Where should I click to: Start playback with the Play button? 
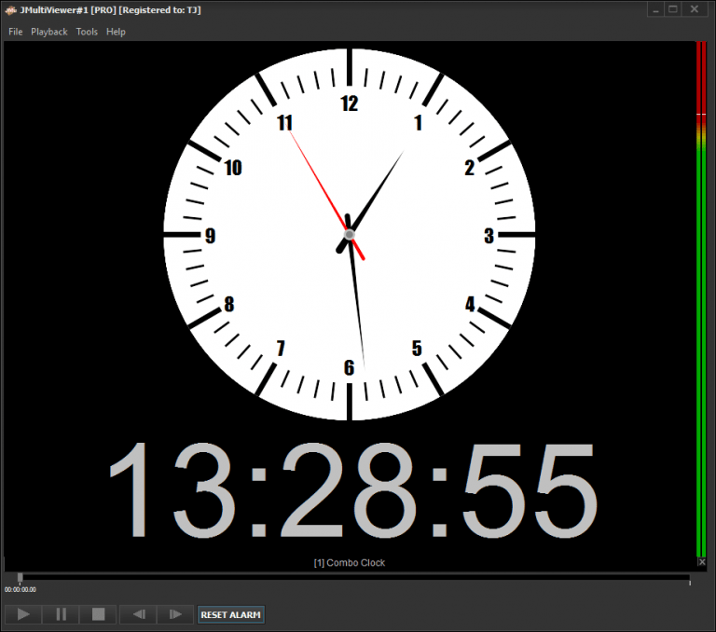pos(22,614)
